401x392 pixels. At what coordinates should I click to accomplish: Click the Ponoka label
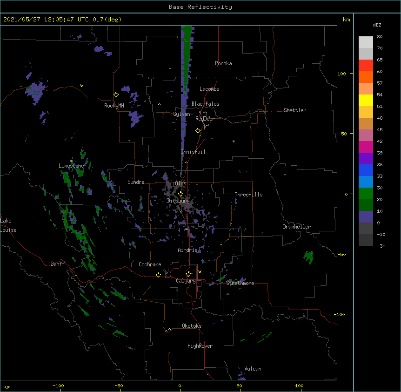point(223,63)
